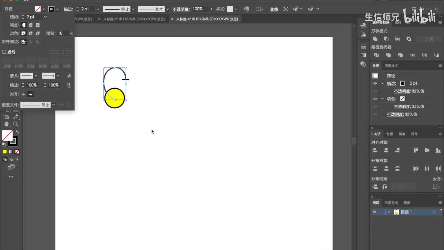
Task: Click the round cap stroke icon
Action: tap(31, 25)
